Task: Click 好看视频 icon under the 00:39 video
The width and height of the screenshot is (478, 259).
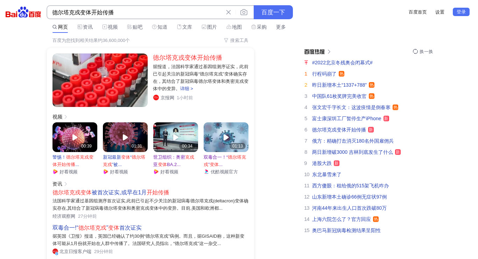Action: click(x=55, y=172)
